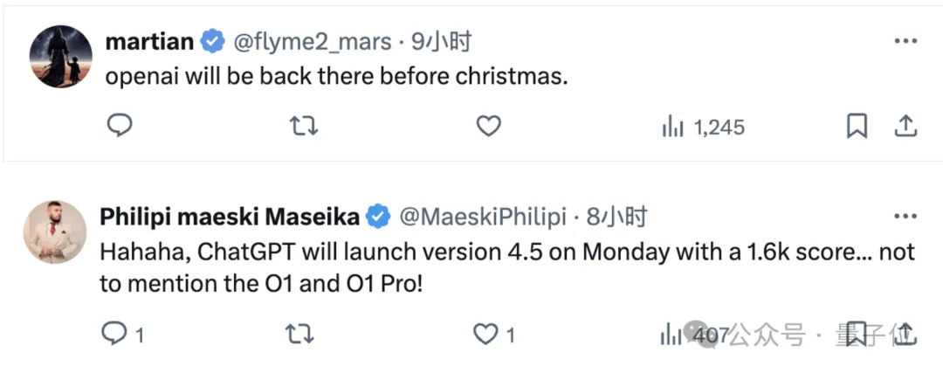This screenshot has height=373, width=943.
Task: Open more options on Philipi's tweet
Action: pyautogui.click(x=905, y=218)
